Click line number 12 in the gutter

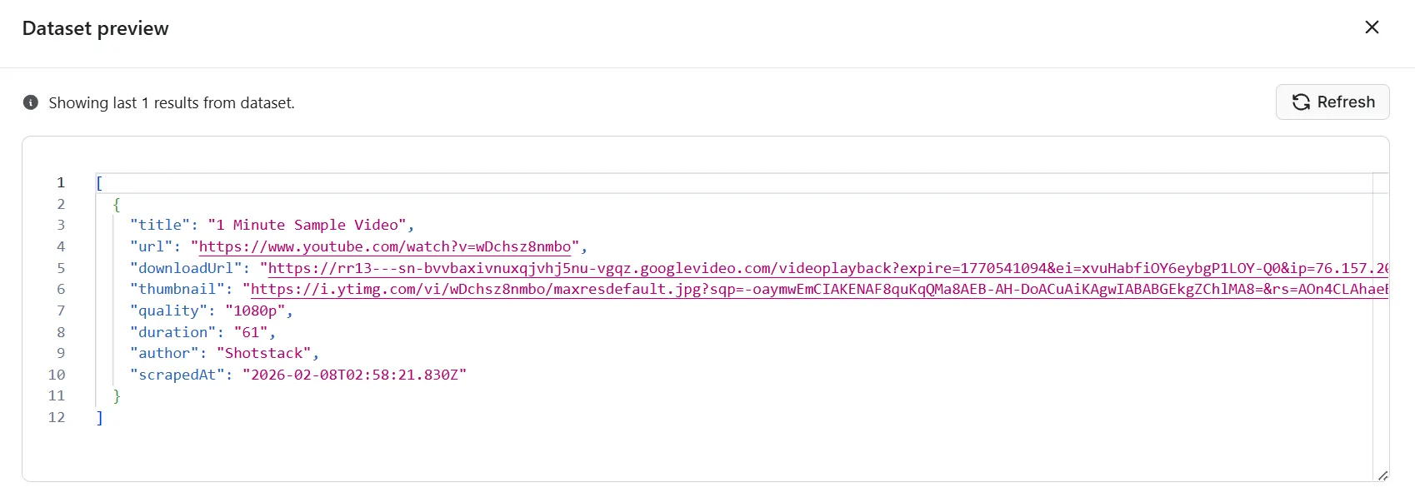point(57,417)
